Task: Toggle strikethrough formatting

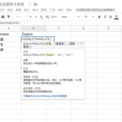Action: pos(111,17)
